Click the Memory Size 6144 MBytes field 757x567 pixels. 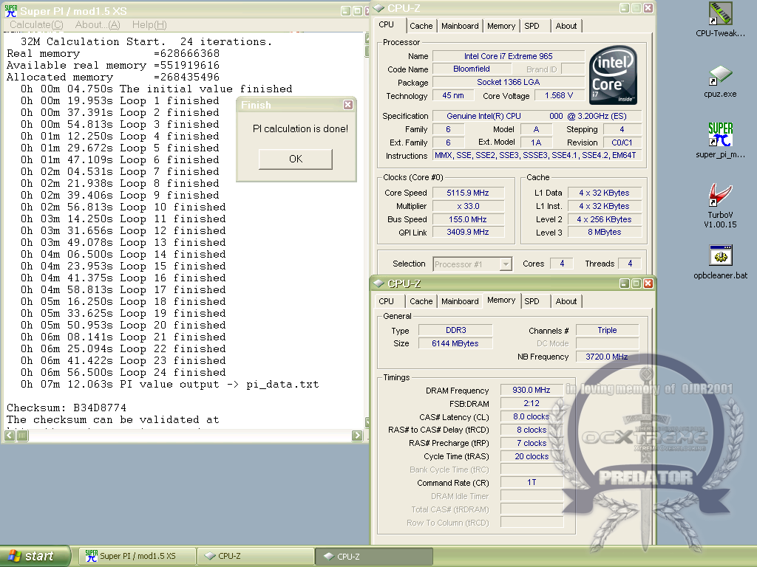point(455,343)
